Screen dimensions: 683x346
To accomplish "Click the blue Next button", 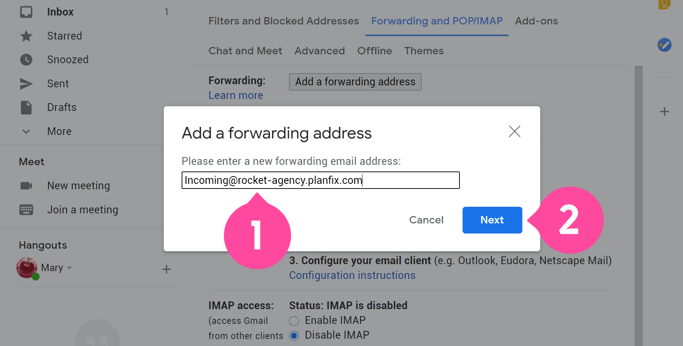I will click(x=492, y=220).
